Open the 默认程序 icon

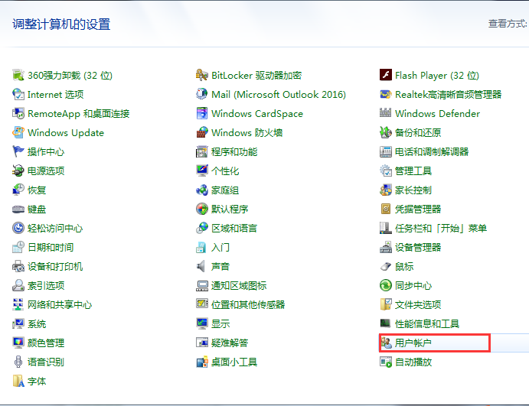(x=202, y=209)
